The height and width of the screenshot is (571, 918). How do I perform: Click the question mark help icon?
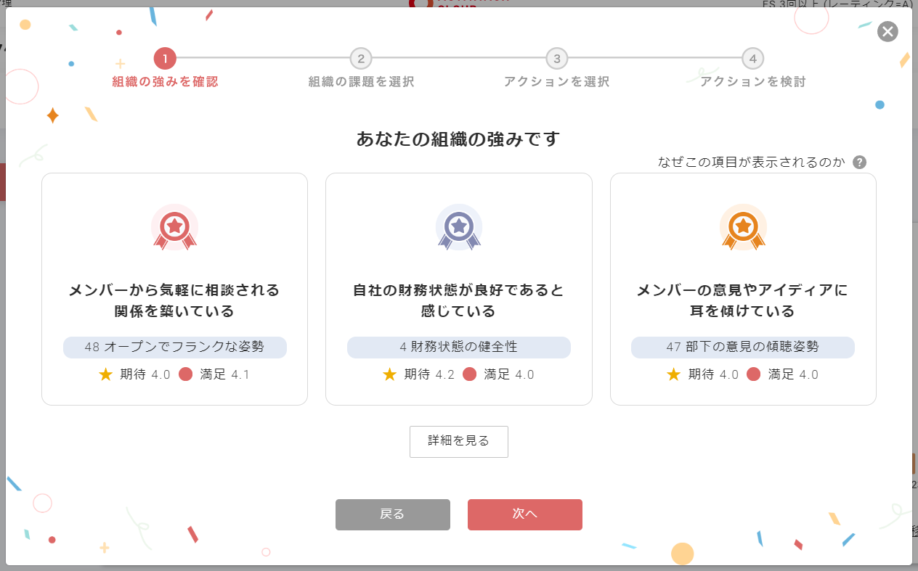[x=859, y=163]
